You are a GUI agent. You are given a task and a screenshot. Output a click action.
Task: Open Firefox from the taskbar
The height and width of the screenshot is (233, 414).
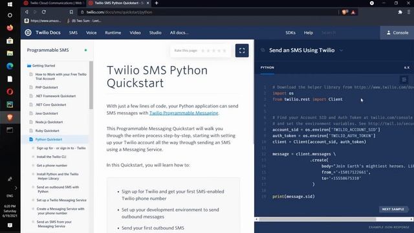[x=10, y=28]
